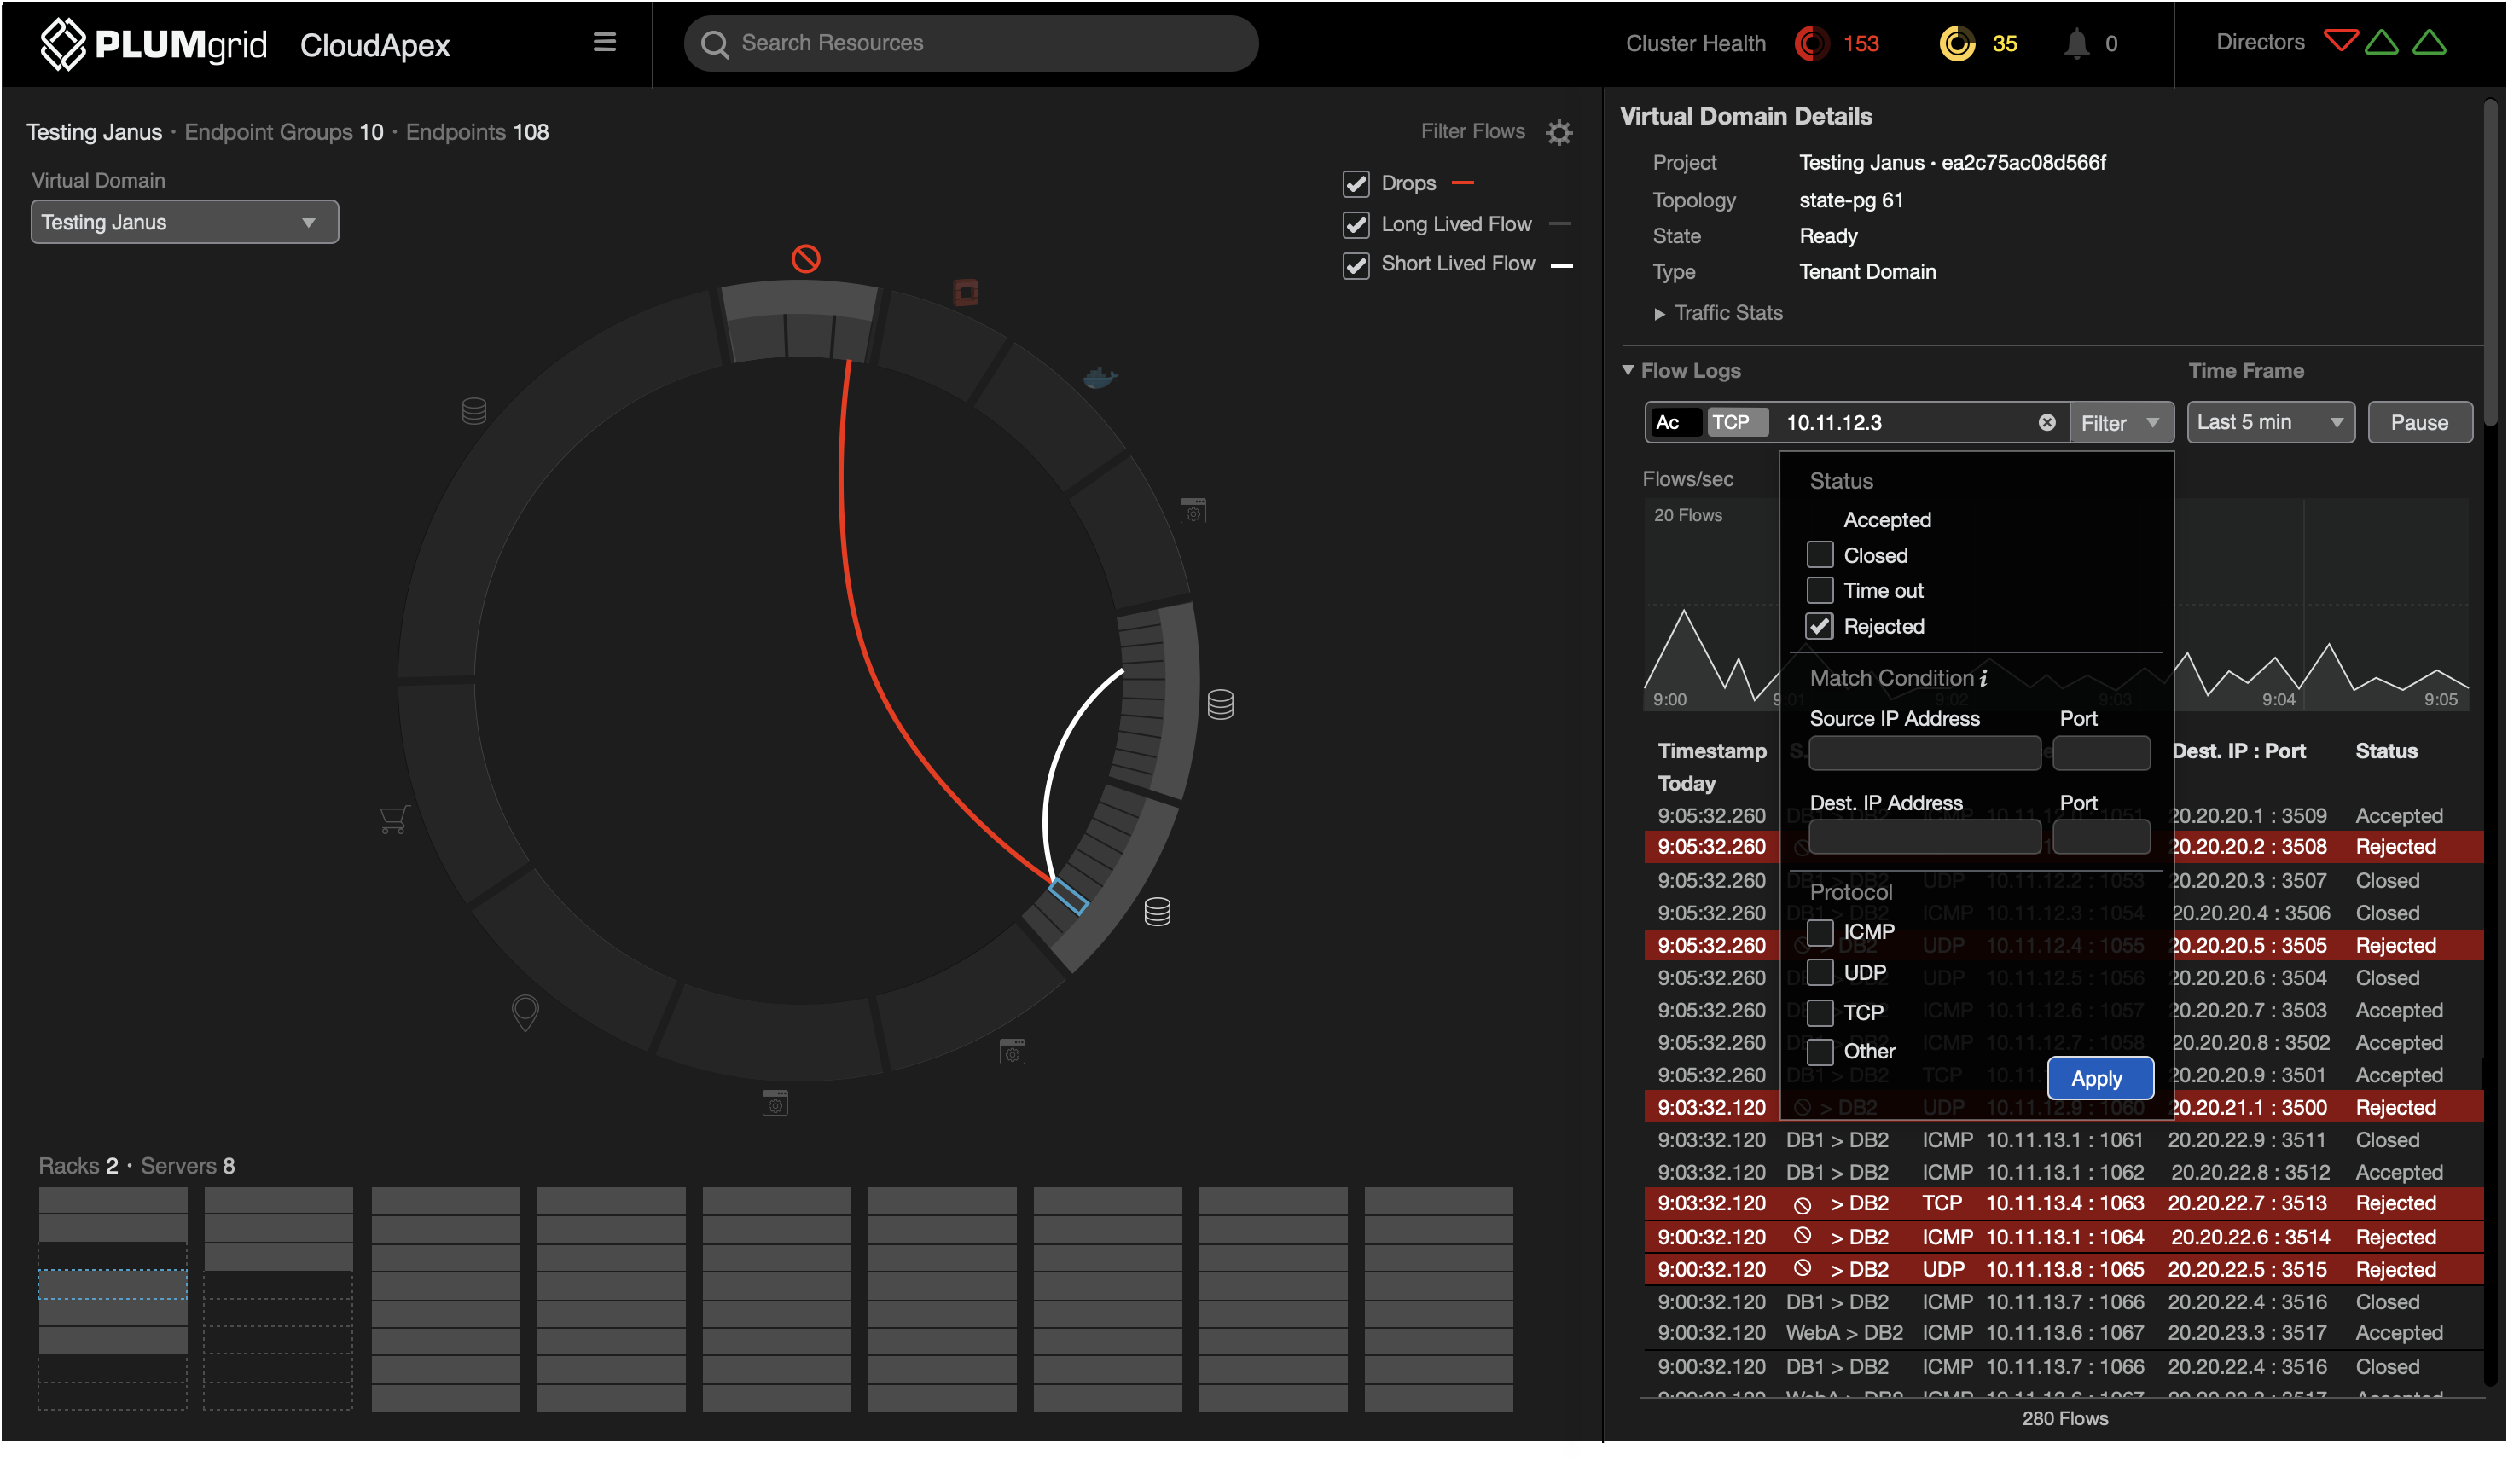The image size is (2508, 1484).
Task: Click the location pin icon on ring
Action: click(x=525, y=1012)
